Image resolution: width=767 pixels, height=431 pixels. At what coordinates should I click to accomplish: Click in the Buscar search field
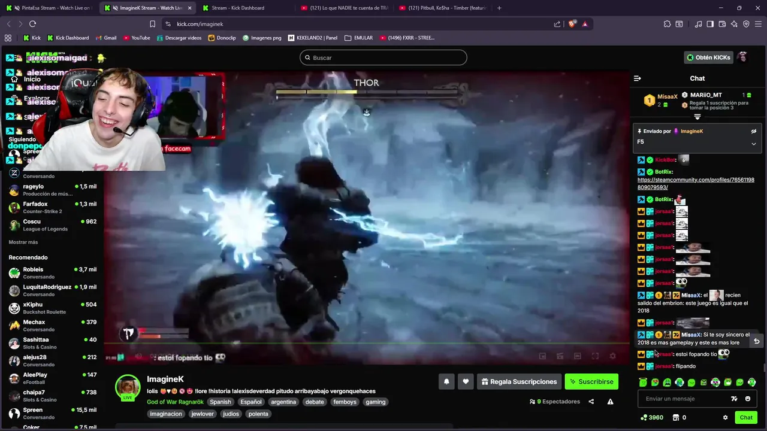click(x=383, y=57)
